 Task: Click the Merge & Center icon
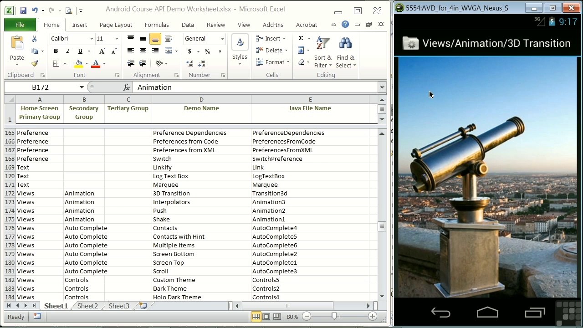click(x=169, y=51)
